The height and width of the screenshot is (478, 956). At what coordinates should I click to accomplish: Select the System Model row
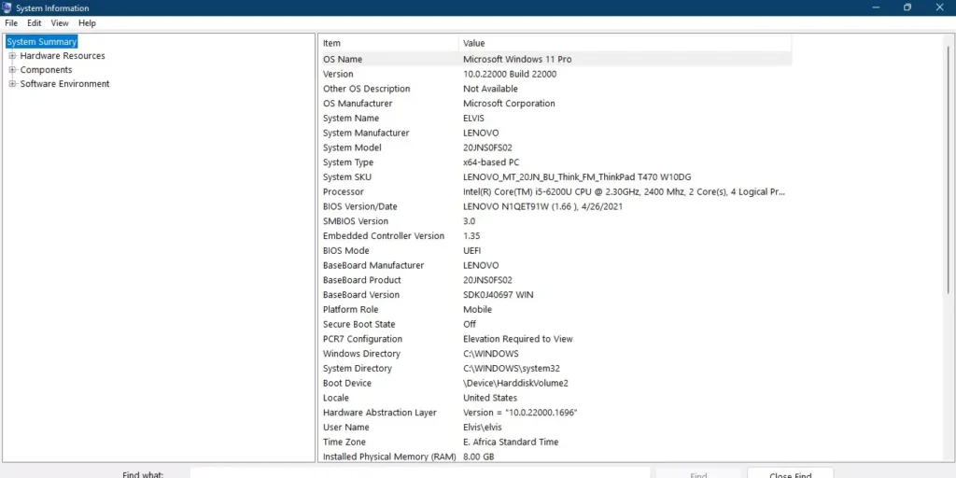coord(555,148)
